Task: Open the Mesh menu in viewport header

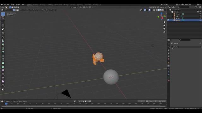Action: point(34,10)
